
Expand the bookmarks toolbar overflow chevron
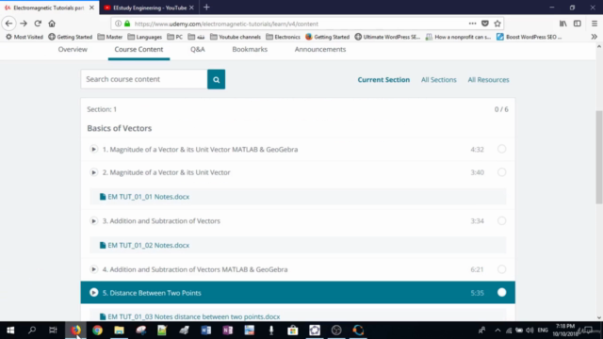pyautogui.click(x=595, y=37)
